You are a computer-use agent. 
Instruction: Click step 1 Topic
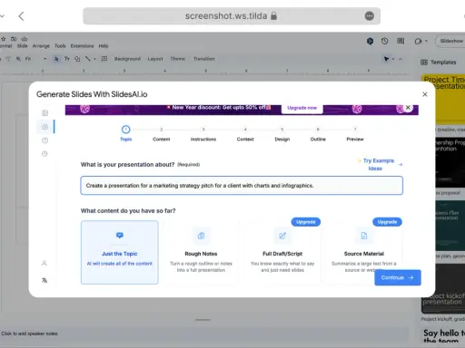126,134
